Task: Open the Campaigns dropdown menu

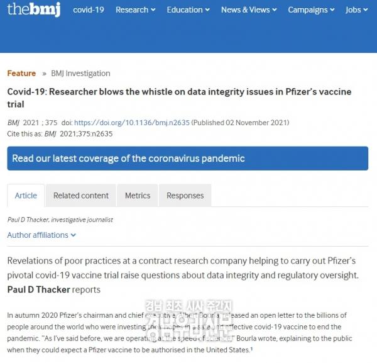Action: click(311, 10)
